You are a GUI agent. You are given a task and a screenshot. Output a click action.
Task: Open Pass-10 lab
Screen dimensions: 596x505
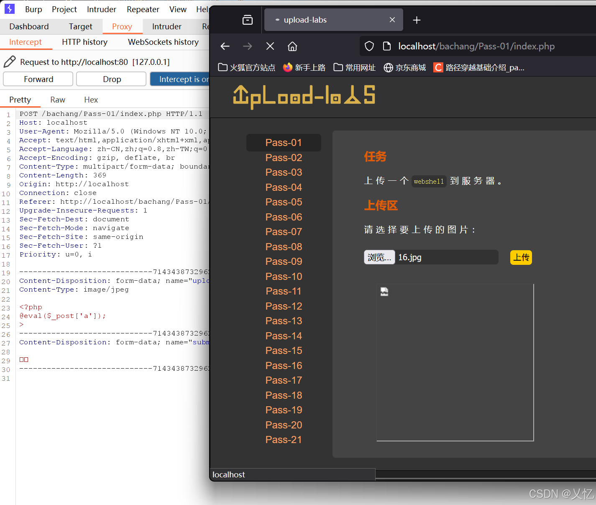284,277
